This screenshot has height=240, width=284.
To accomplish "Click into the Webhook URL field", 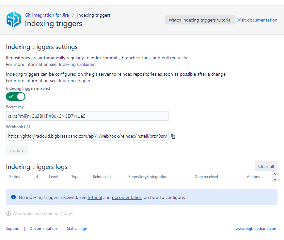I will coord(87,136).
